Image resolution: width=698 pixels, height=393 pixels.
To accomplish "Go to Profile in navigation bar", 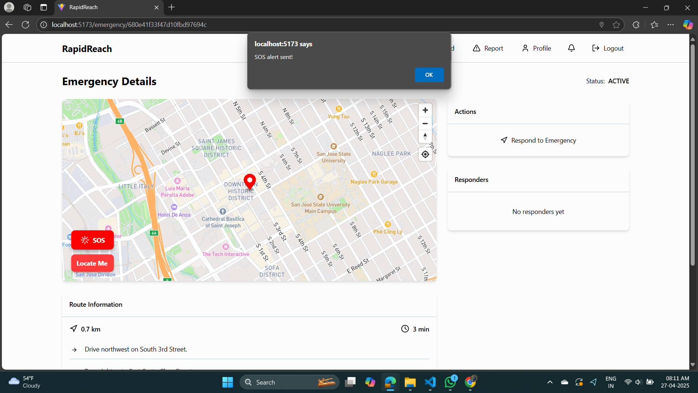I will pos(536,48).
